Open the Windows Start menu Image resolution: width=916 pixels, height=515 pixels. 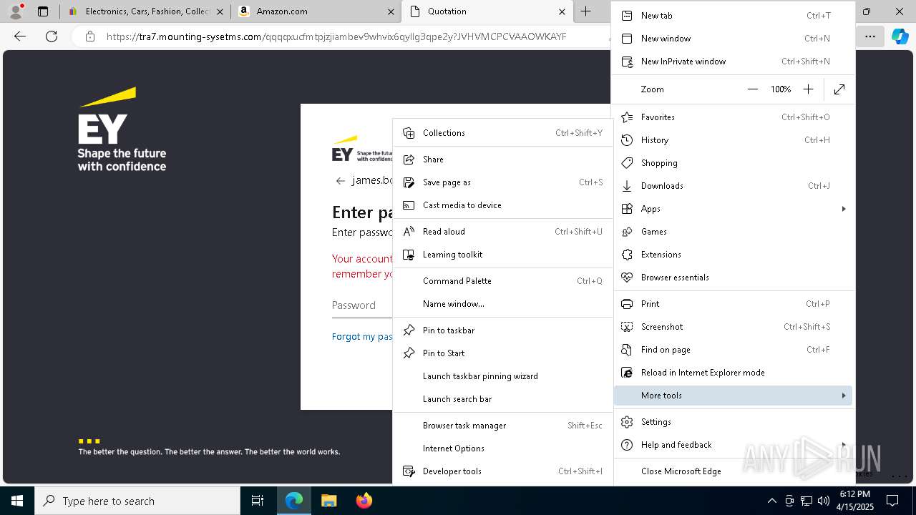17,501
